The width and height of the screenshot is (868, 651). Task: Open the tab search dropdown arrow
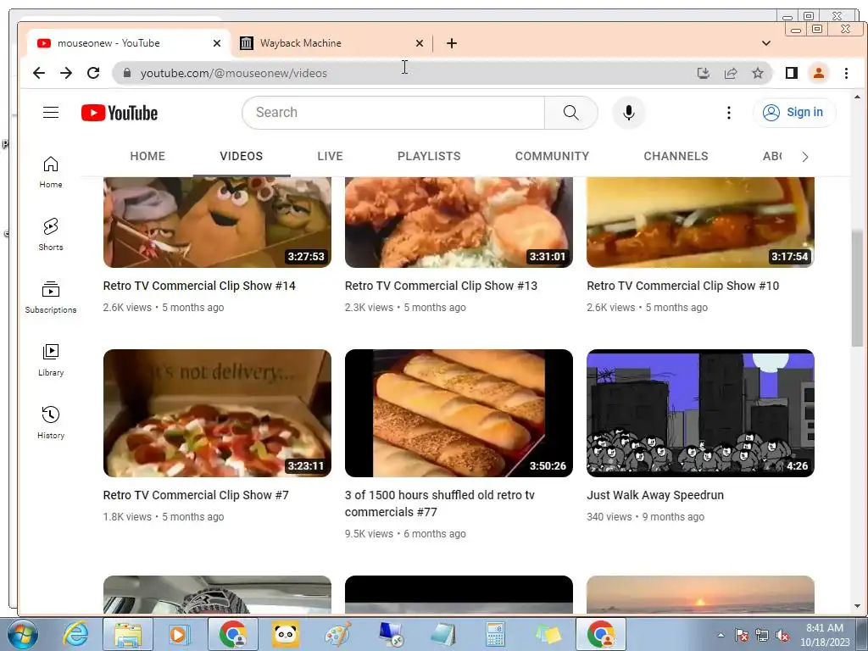[x=766, y=43]
